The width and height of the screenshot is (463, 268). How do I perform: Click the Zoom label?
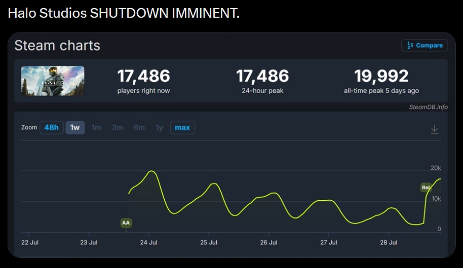tap(29, 127)
